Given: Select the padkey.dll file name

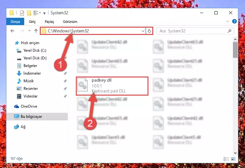Looking at the screenshot, I should pyautogui.click(x=102, y=80).
